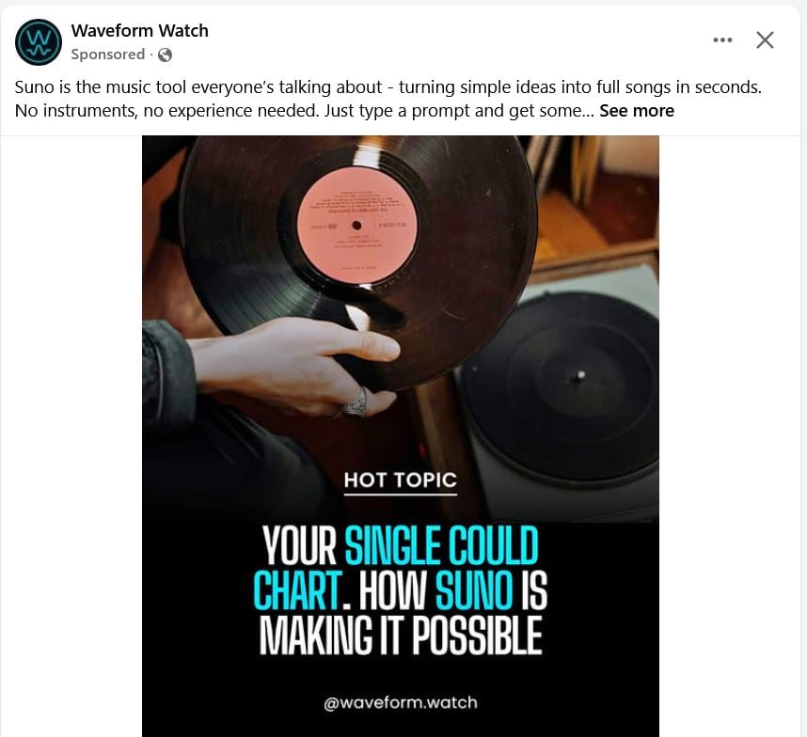
Task: Open the Waveform Watch profile picture
Action: click(x=38, y=42)
